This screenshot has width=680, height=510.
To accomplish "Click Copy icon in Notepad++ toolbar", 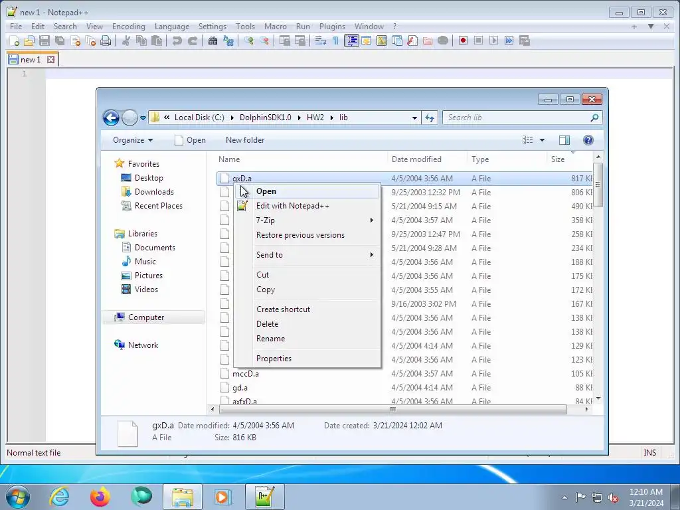I will (x=141, y=41).
